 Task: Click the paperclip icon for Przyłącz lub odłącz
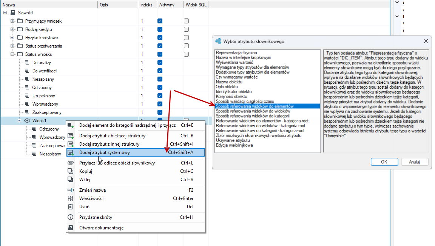click(x=71, y=163)
